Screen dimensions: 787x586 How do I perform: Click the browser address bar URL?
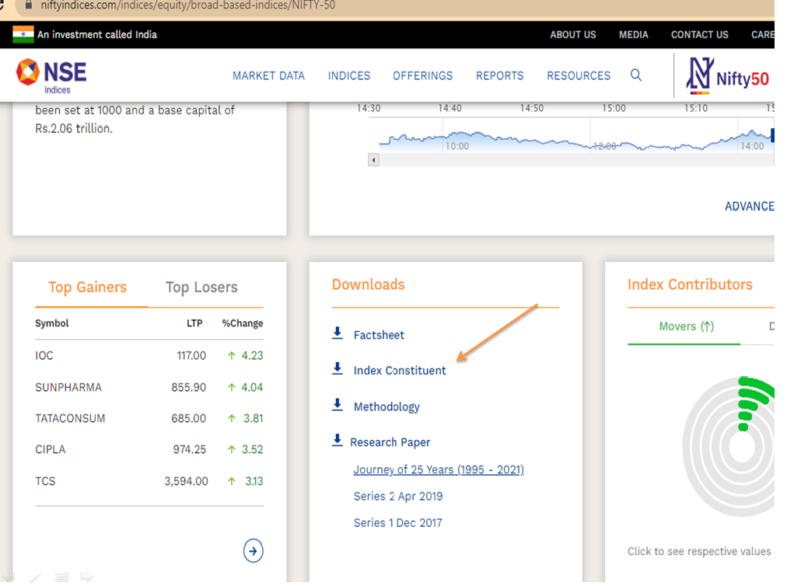click(x=187, y=5)
